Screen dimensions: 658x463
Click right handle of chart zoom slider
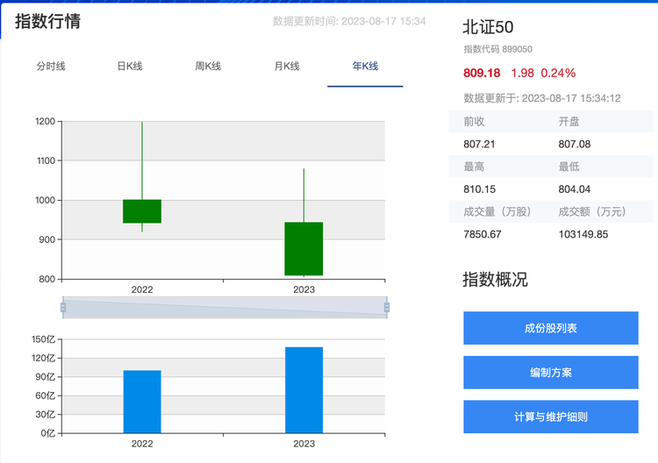point(387,307)
